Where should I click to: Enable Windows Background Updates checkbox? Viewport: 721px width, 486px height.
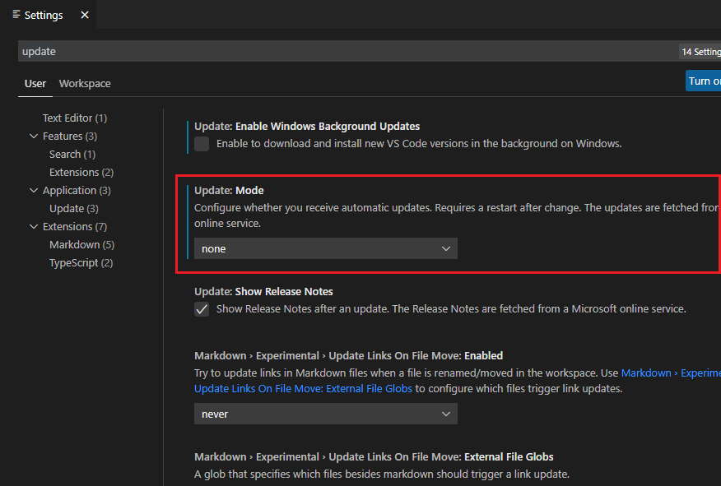click(x=202, y=144)
